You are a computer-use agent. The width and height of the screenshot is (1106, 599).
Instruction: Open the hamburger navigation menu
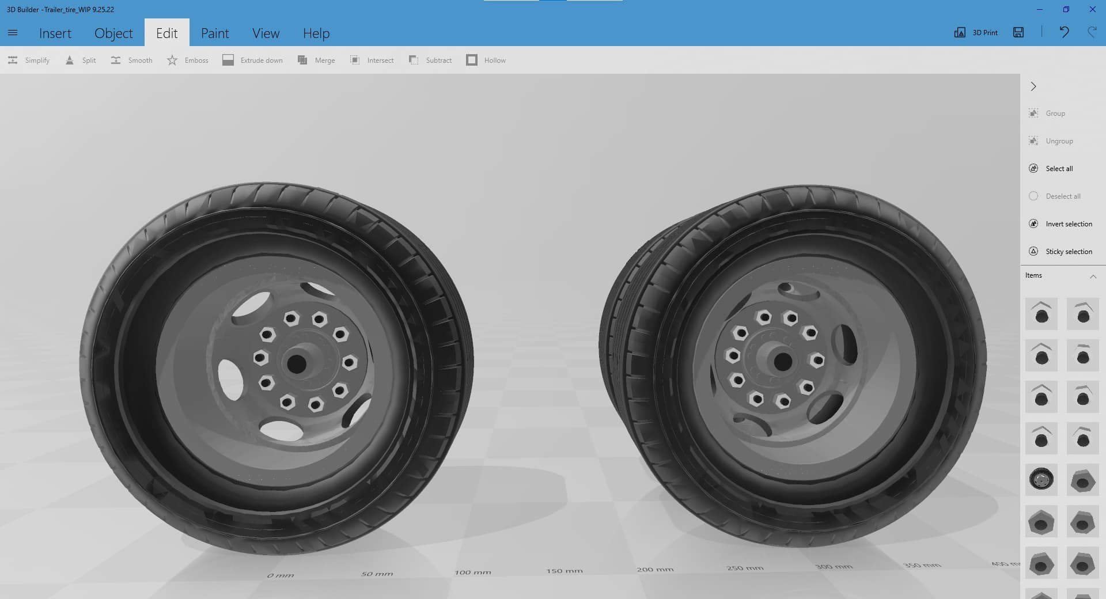pos(13,33)
